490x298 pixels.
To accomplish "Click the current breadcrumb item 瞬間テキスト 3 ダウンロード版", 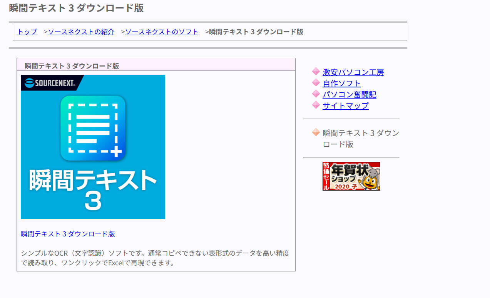I will point(256,32).
